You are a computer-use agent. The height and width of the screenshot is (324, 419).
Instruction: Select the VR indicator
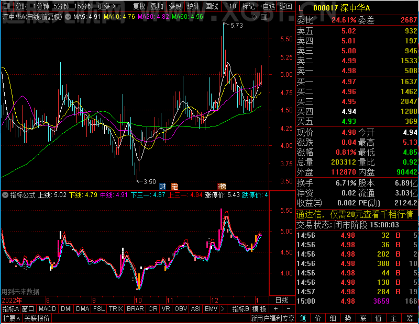[x=166, y=309]
